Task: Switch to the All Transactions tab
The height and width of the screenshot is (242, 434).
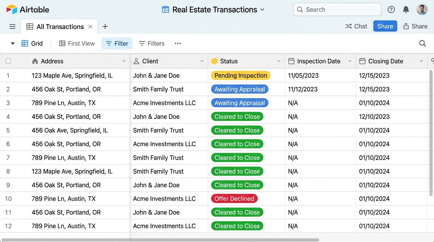Action: point(60,26)
